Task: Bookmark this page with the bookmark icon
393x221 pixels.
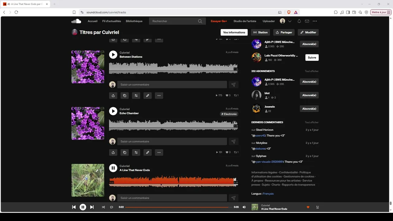Action: tap(74, 12)
